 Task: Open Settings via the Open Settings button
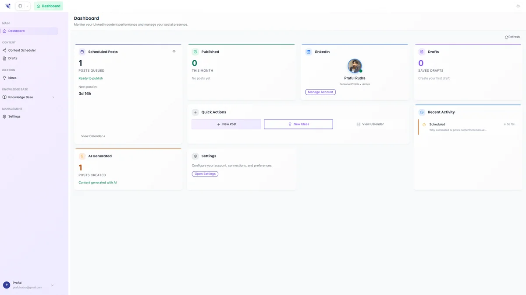[x=205, y=174]
